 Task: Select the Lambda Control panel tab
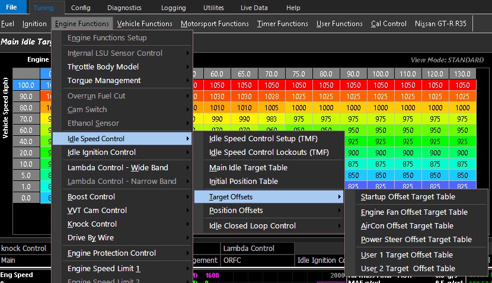pos(249,248)
